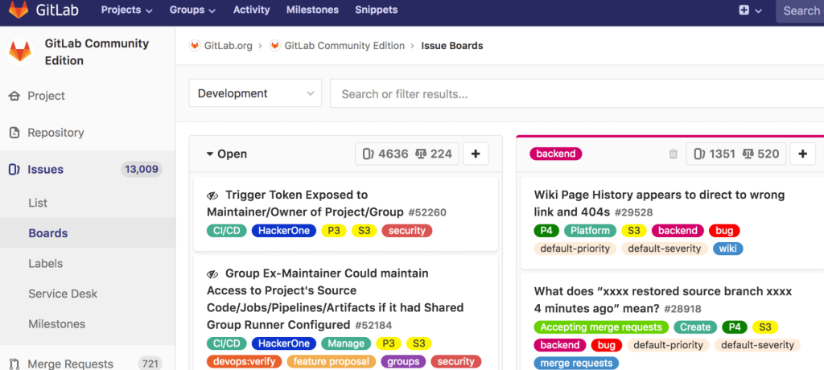Open the Groups dropdown menu
Screen dimensions: 824x370
click(x=192, y=10)
